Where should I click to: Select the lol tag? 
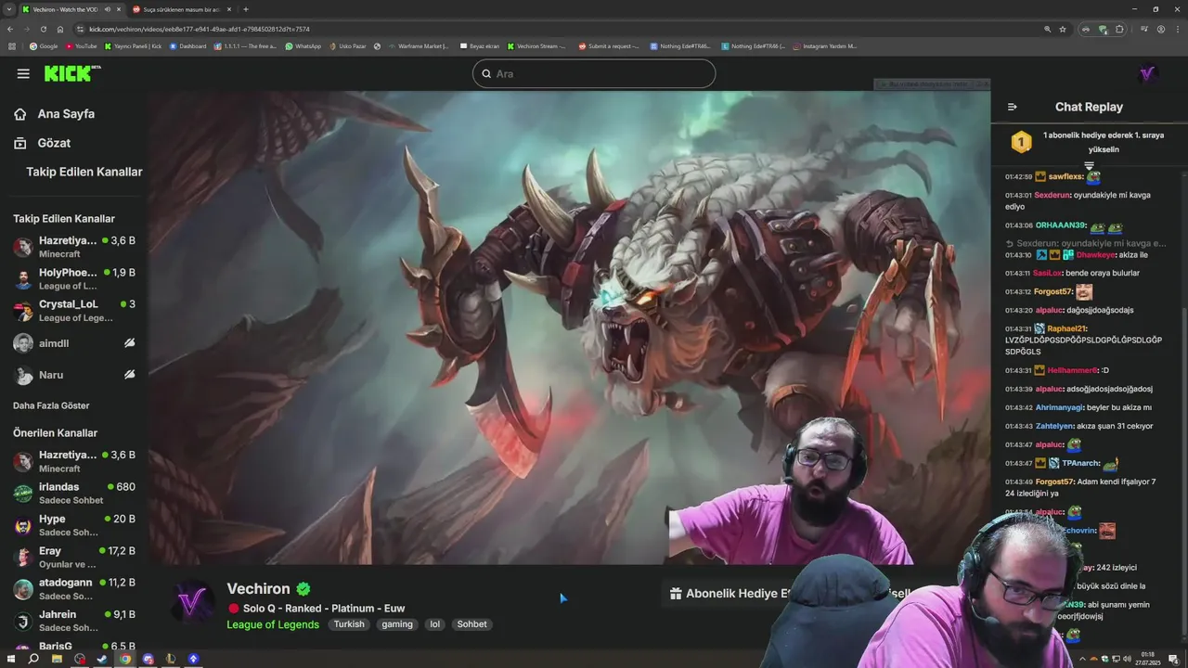(434, 624)
